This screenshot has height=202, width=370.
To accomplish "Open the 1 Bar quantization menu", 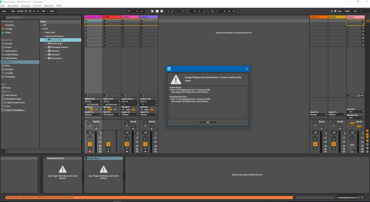I will (x=53, y=11).
